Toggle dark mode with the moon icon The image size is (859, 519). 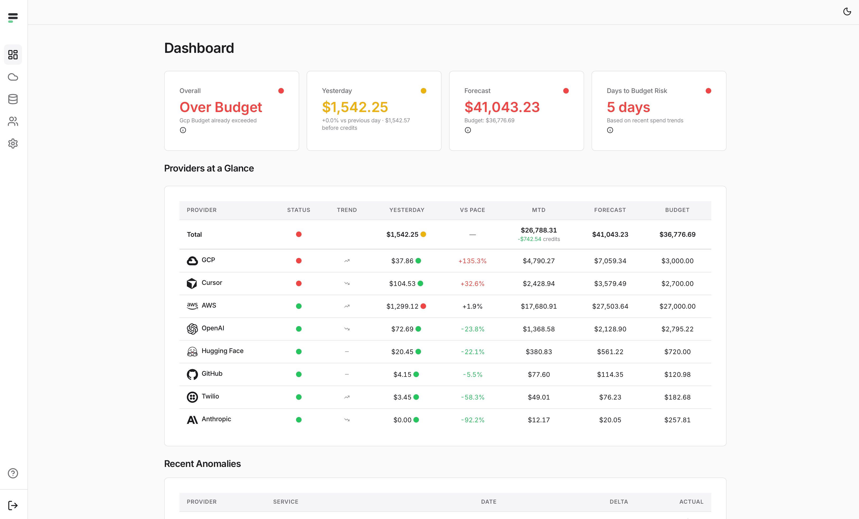coord(847,12)
